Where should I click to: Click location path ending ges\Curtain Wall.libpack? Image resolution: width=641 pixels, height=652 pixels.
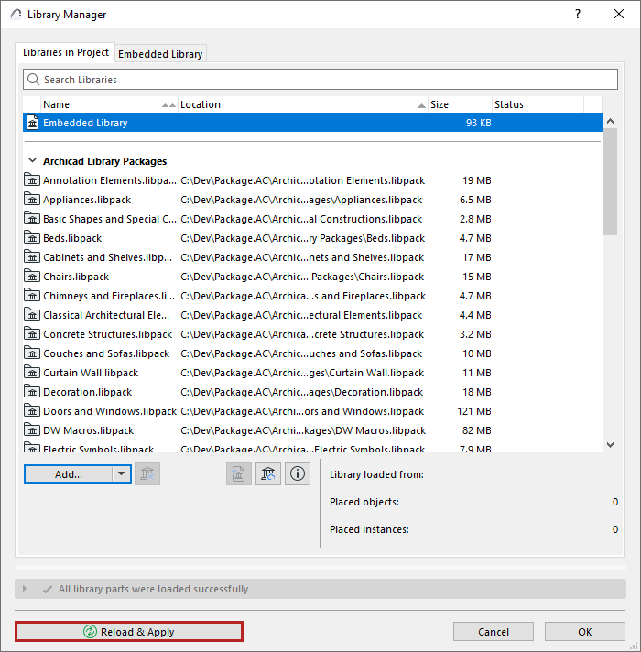pyautogui.click(x=302, y=373)
